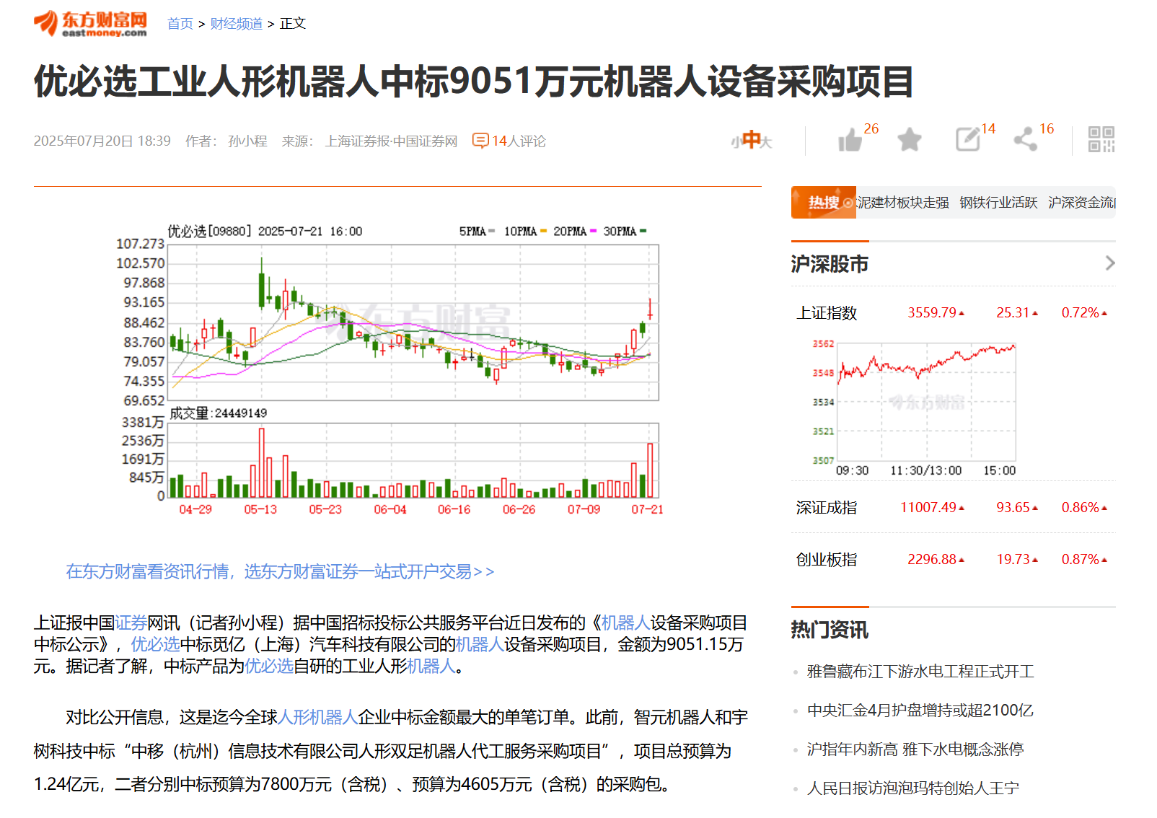Click the source 上海证券报·中国证券网

[x=392, y=141]
